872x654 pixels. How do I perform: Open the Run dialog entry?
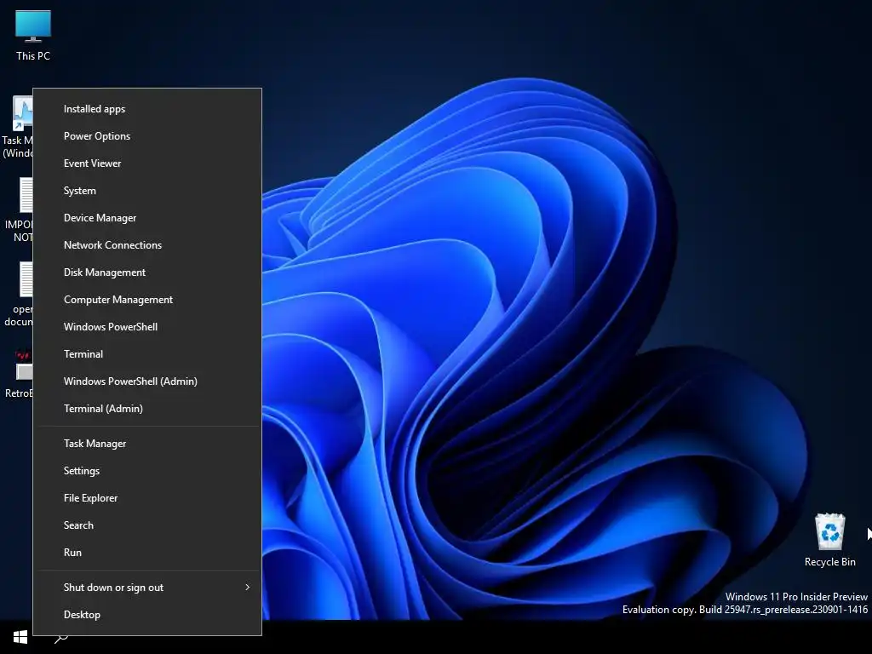coord(147,553)
